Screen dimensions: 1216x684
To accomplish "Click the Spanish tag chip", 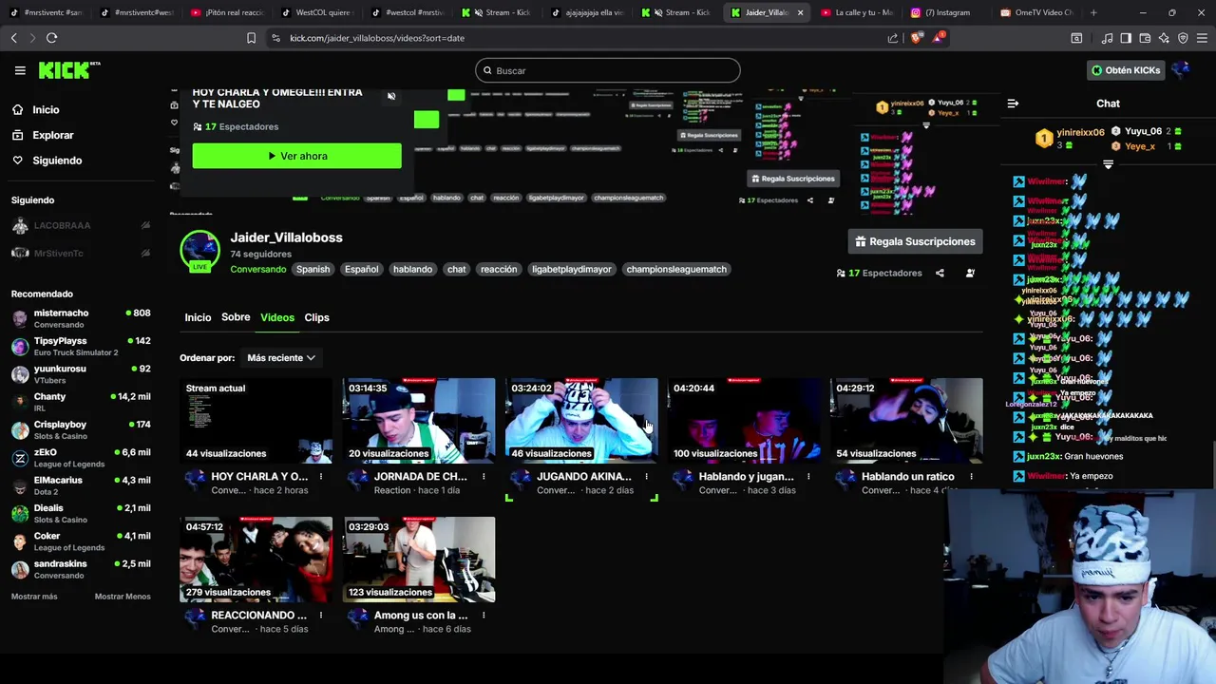I will click(x=313, y=269).
